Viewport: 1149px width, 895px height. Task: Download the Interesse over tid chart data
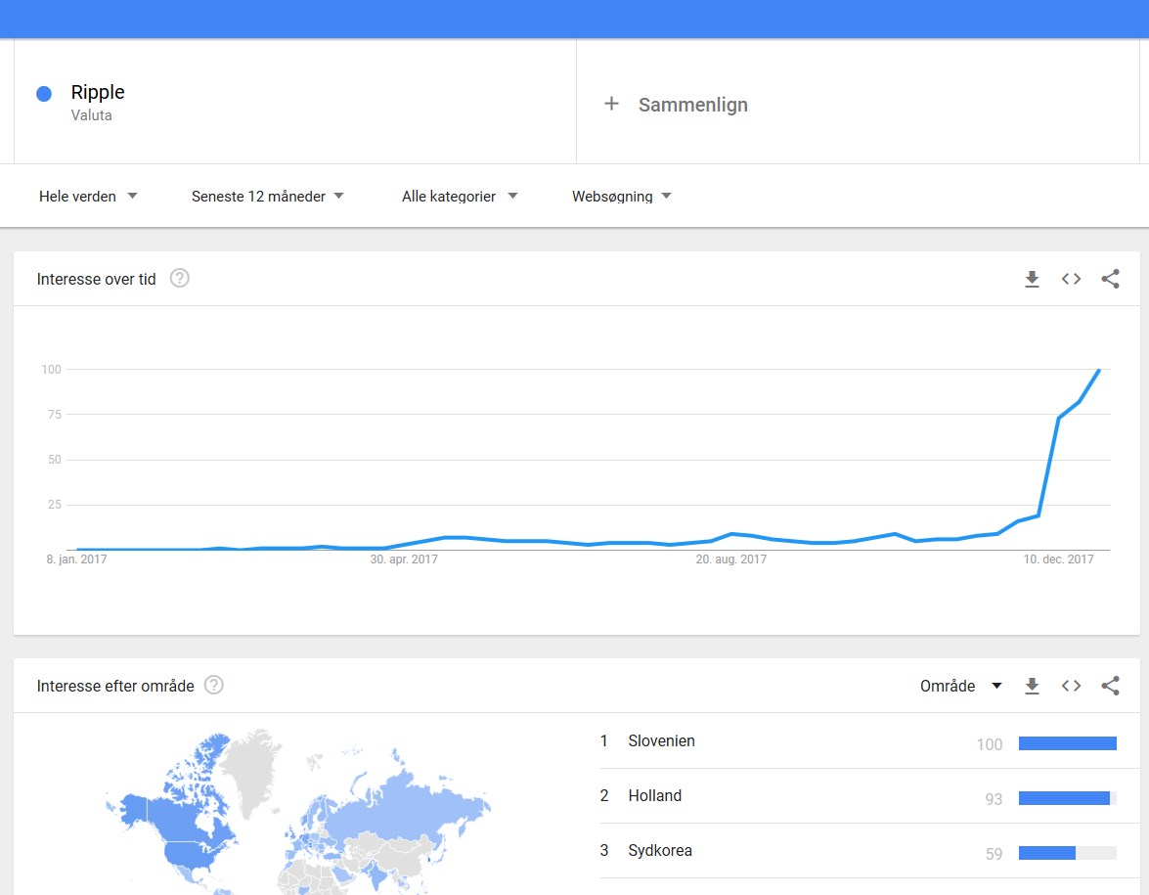click(1032, 280)
